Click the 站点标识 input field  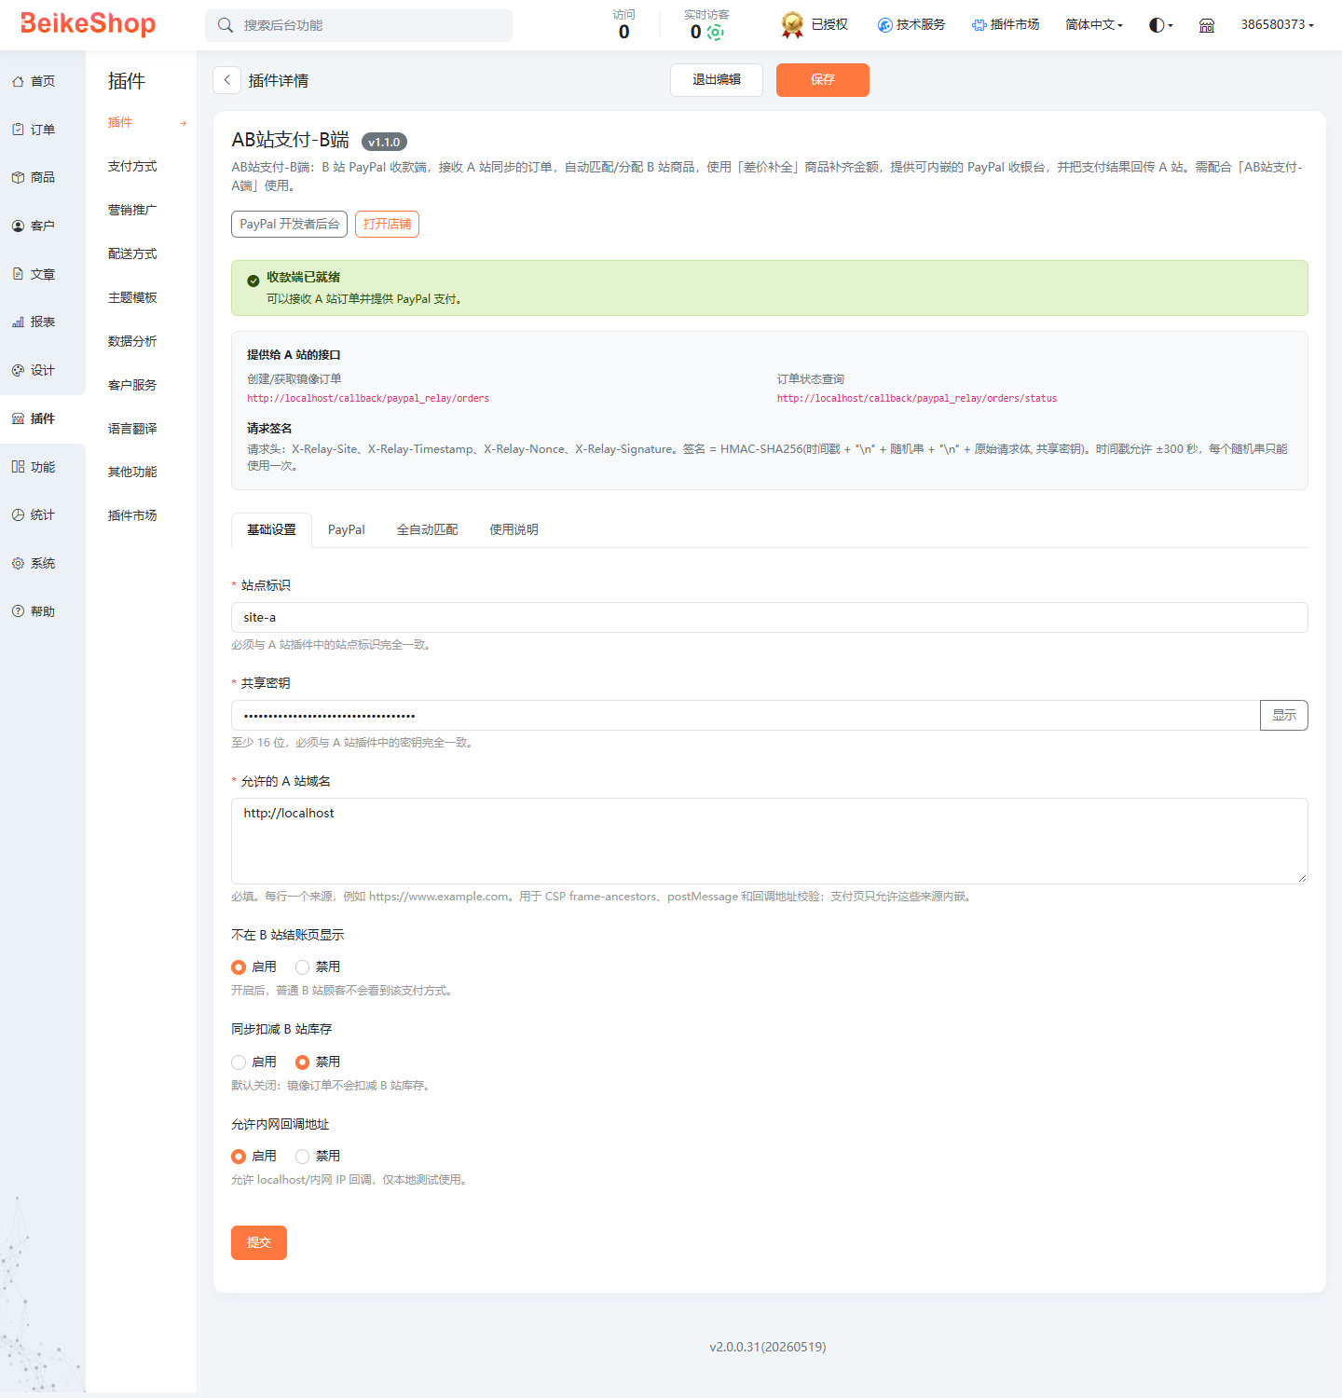(x=770, y=618)
